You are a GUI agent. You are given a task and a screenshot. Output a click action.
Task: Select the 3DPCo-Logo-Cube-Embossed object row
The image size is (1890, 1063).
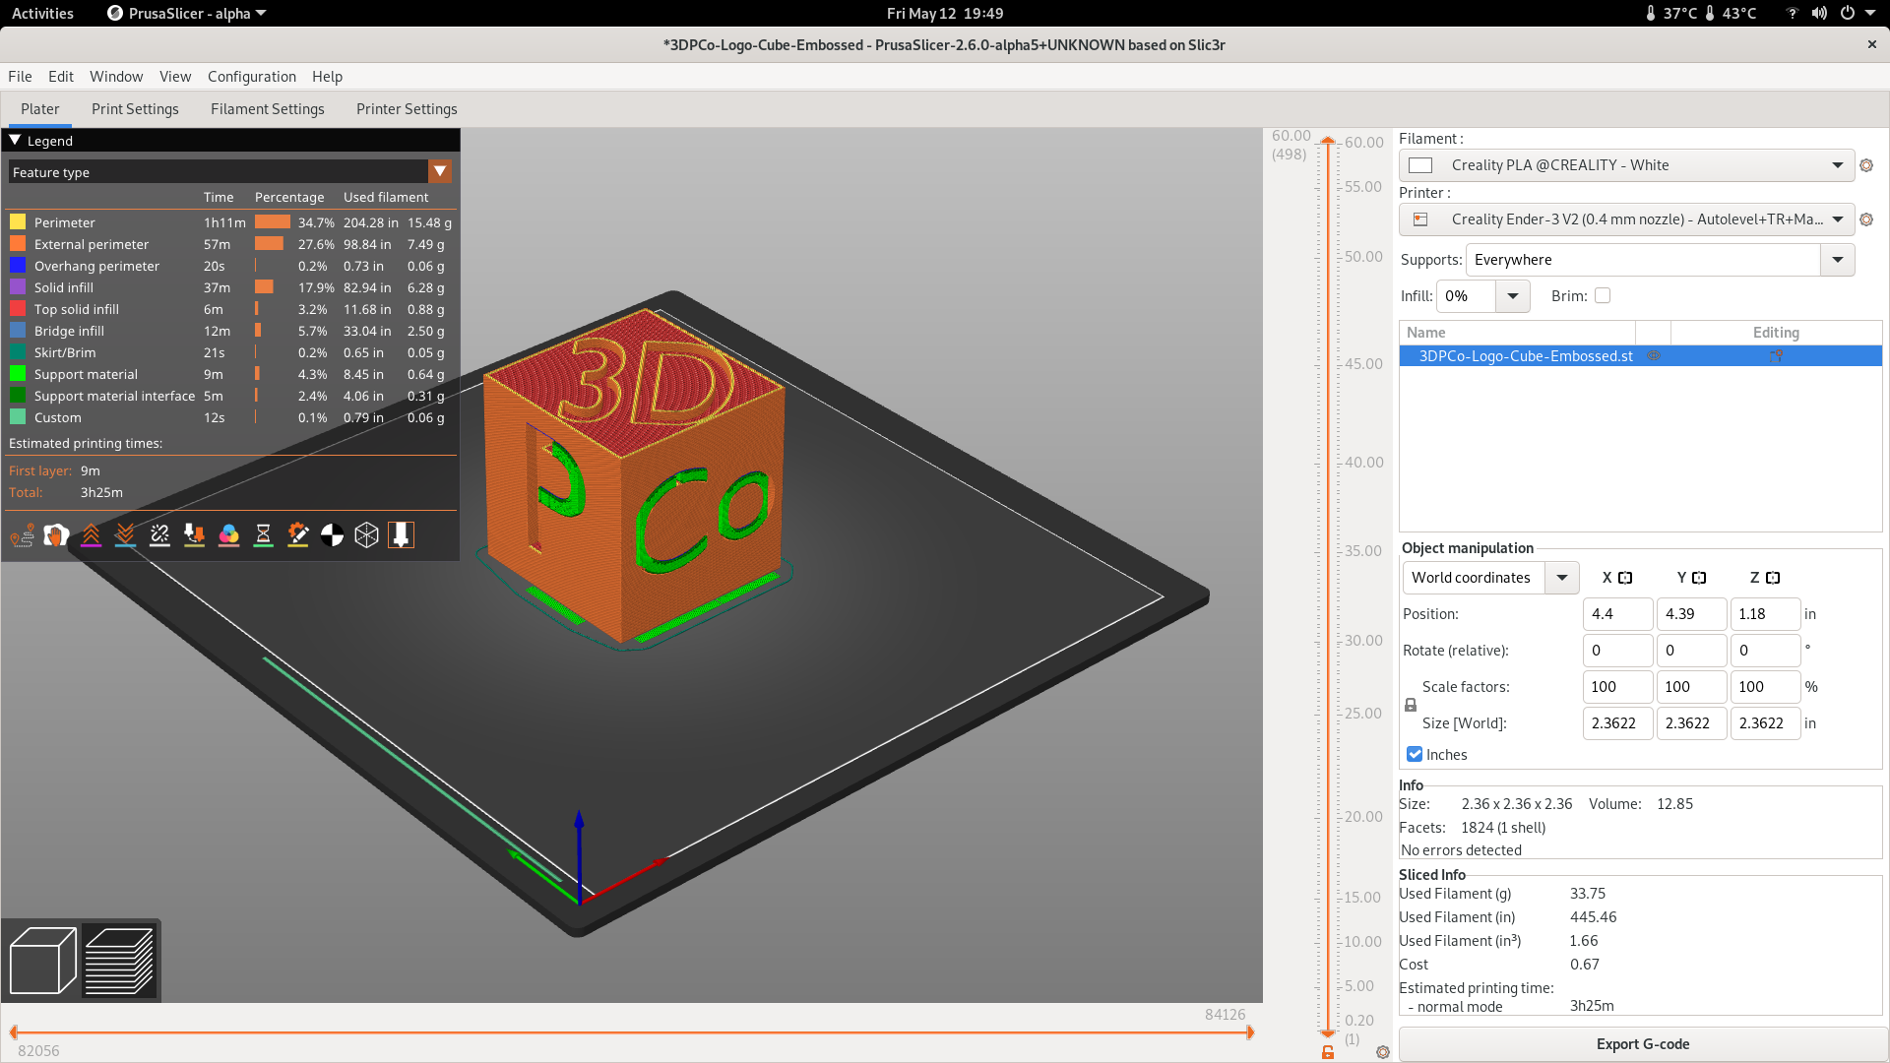[1640, 356]
